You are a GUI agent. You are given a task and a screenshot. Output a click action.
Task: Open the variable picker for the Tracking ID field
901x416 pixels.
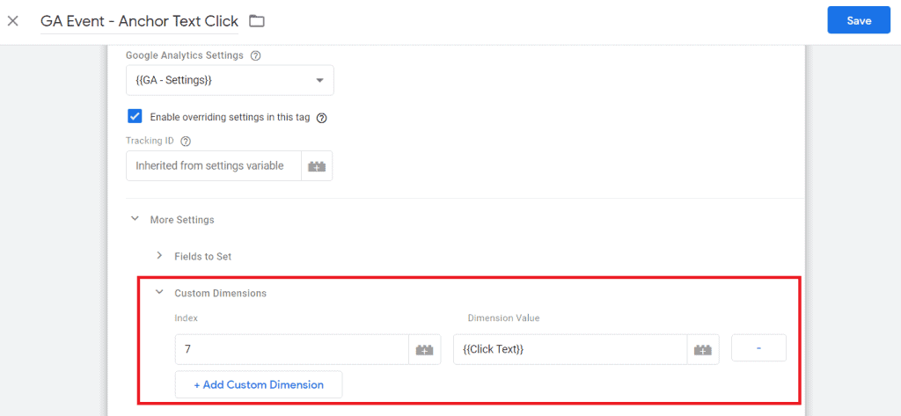pos(317,166)
